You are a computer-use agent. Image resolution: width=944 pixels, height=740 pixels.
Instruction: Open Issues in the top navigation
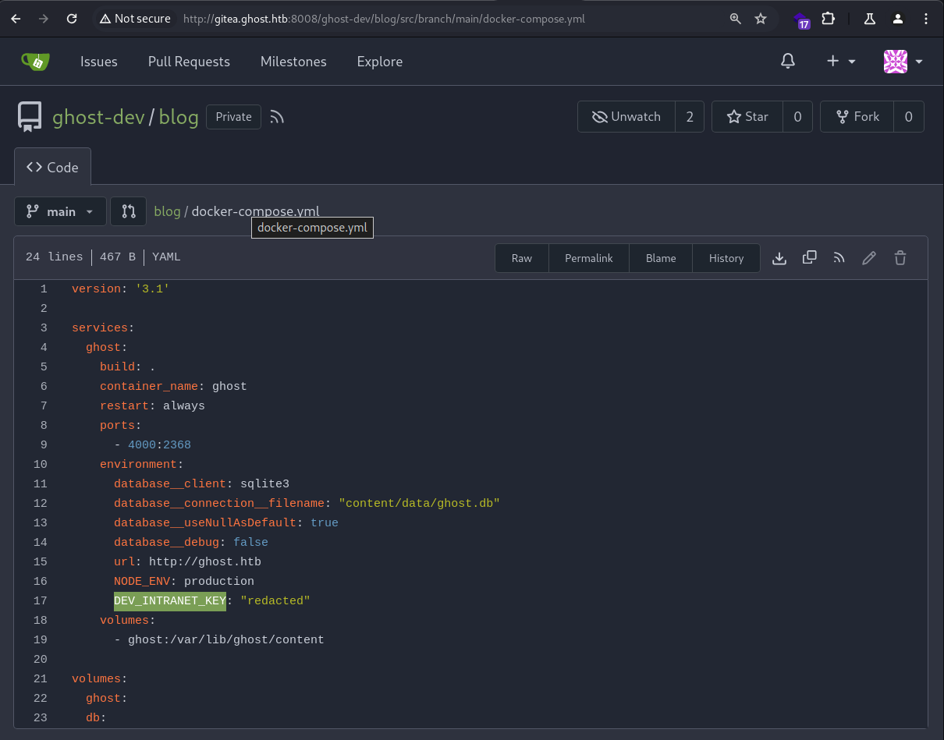click(99, 62)
